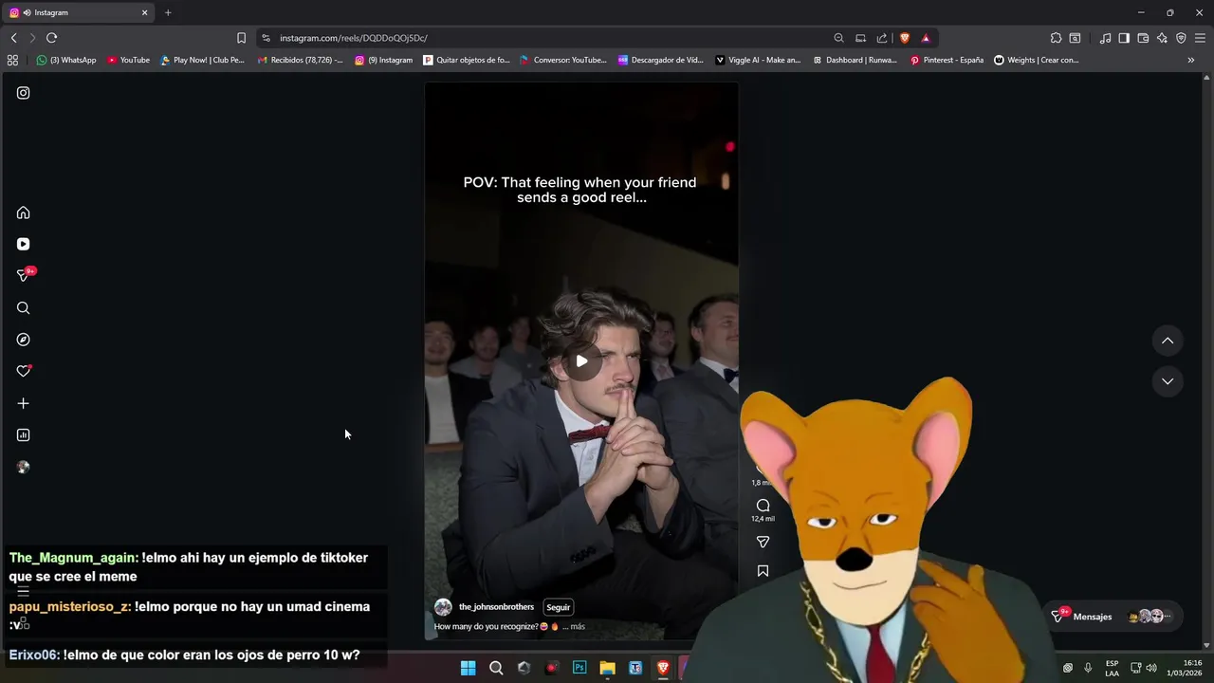Viewport: 1214px width, 683px height.
Task: Open Play Now Club Pe... bookmark
Action: point(202,60)
